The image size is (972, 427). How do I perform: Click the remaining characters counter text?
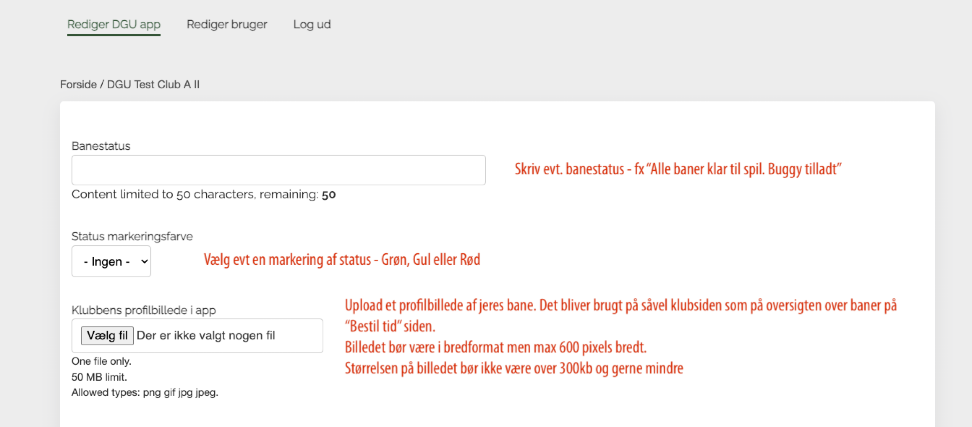point(203,194)
